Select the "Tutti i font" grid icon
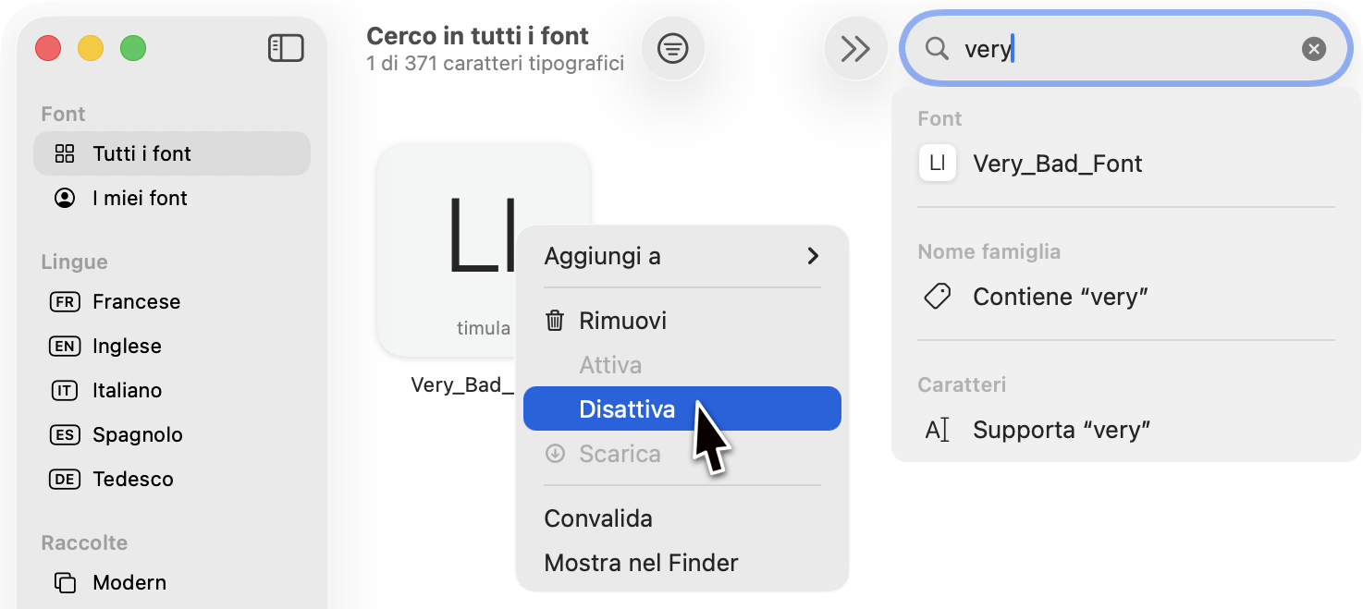The height and width of the screenshot is (609, 1363). [63, 153]
